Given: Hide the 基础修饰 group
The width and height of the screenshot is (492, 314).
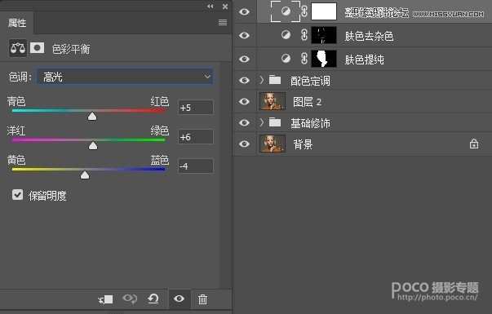Looking at the screenshot, I should pos(244,122).
